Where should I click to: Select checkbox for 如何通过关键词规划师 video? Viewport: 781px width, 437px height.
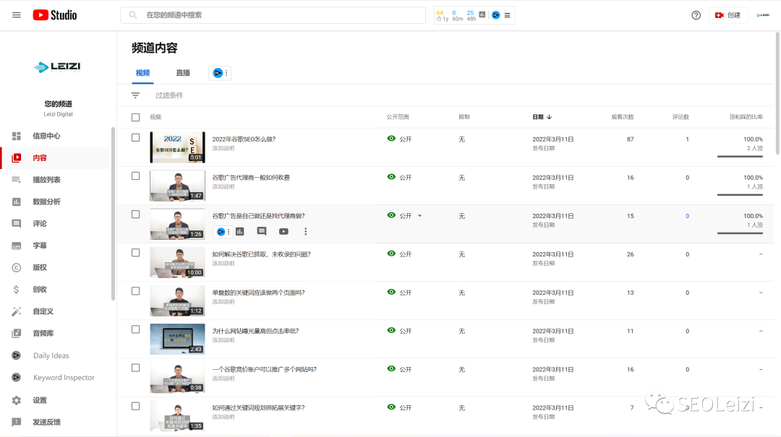[x=135, y=406]
